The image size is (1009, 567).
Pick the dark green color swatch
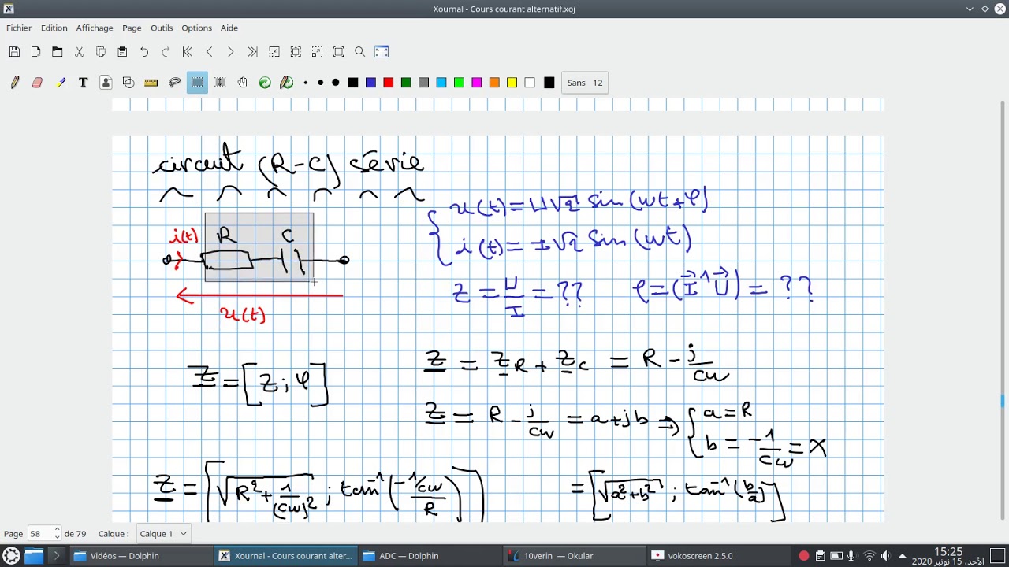pyautogui.click(x=406, y=83)
